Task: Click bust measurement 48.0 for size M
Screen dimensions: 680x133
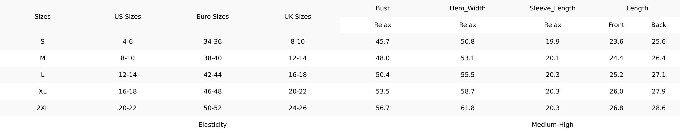Action: [382, 58]
